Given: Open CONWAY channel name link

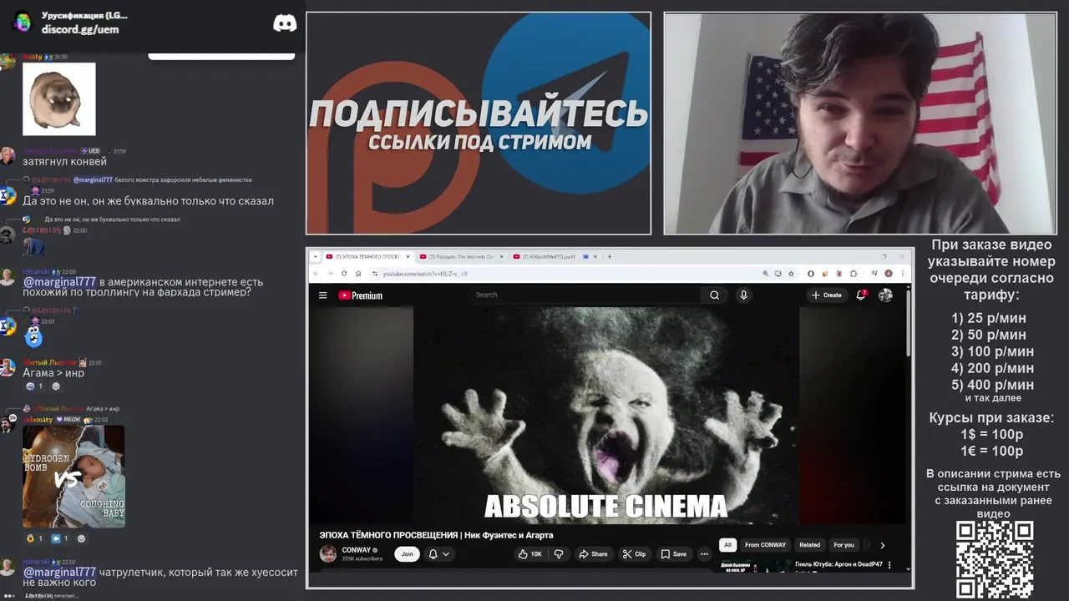Looking at the screenshot, I should point(357,550).
